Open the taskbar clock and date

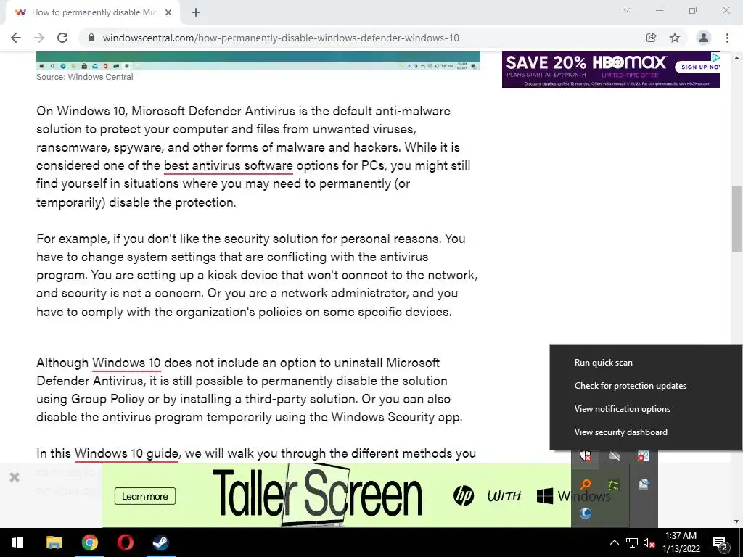pyautogui.click(x=681, y=542)
